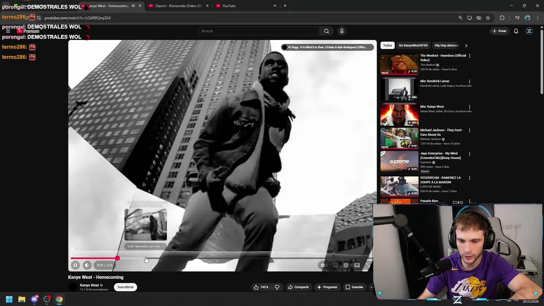This screenshot has height=306, width=544.
Task: Click the magnifier search button
Action: 326,31
